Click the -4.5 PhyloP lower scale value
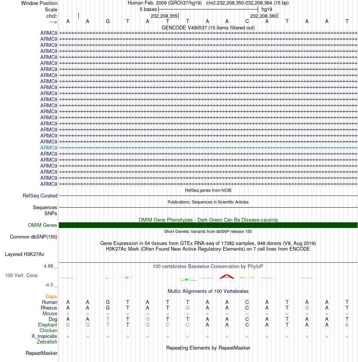The image size is (358, 362). tap(49, 285)
